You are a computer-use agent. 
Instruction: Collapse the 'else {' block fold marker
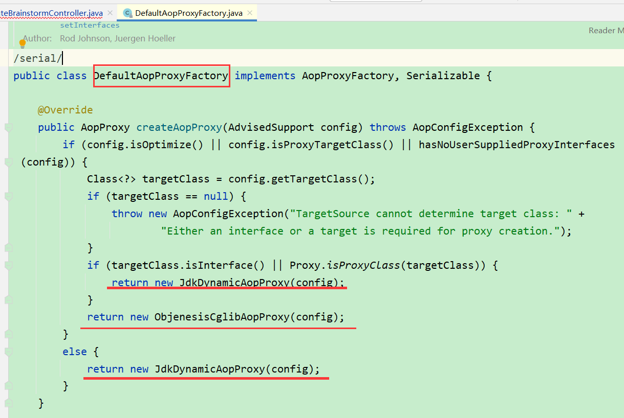pyautogui.click(x=8, y=352)
